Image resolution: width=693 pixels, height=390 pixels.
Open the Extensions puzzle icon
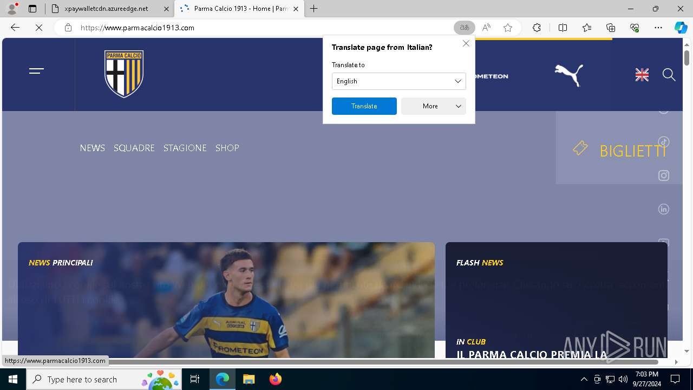click(537, 28)
